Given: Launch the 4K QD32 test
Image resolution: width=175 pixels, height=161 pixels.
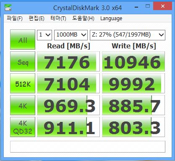Looking at the screenshot, I should [23, 127].
